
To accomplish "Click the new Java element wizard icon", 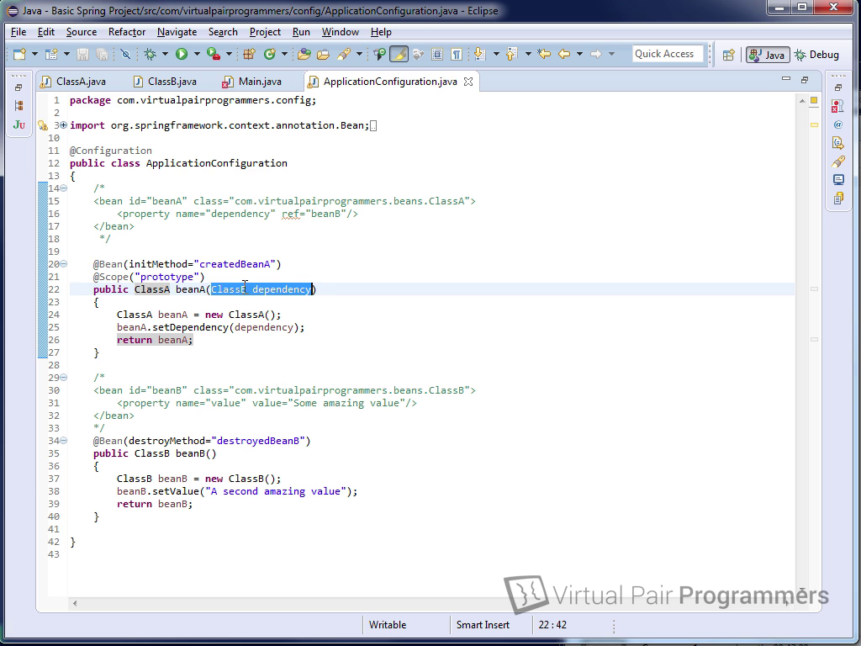I will (51, 54).
